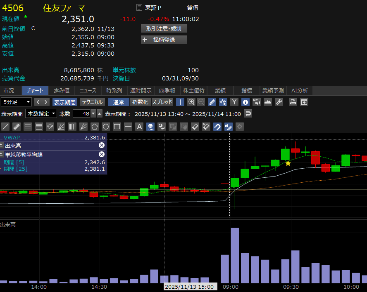Toggle the 指数化 chart mode
Viewport: 367px width, 292px height.
140,102
